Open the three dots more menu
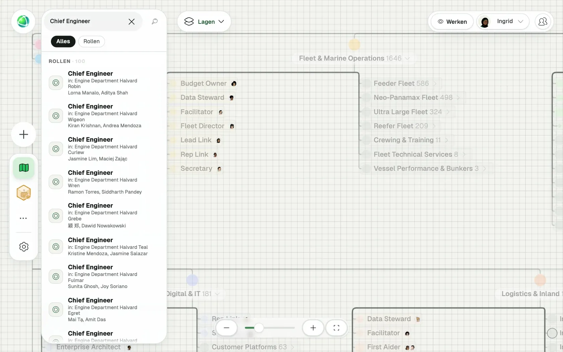This screenshot has width=563, height=352. [23, 218]
